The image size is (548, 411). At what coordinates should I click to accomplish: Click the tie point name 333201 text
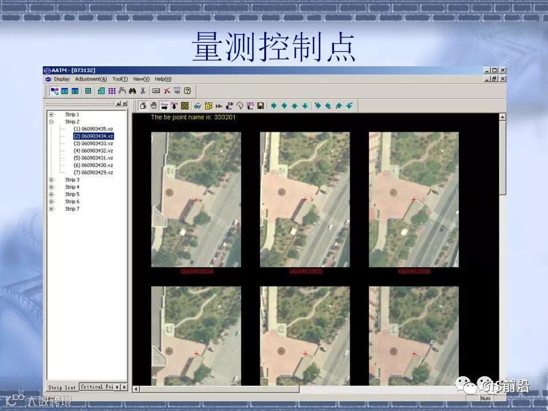tap(194, 118)
